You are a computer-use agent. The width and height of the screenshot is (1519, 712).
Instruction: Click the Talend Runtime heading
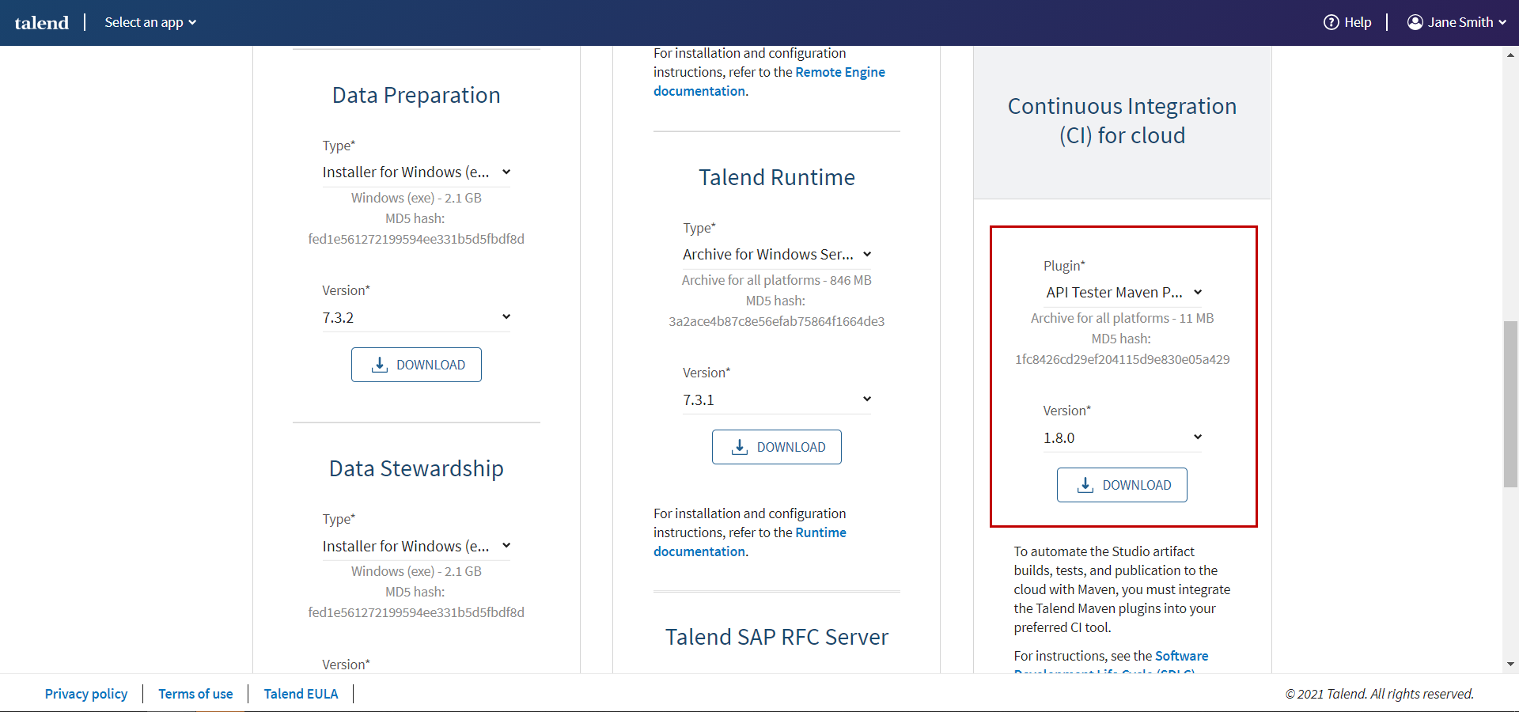click(777, 177)
